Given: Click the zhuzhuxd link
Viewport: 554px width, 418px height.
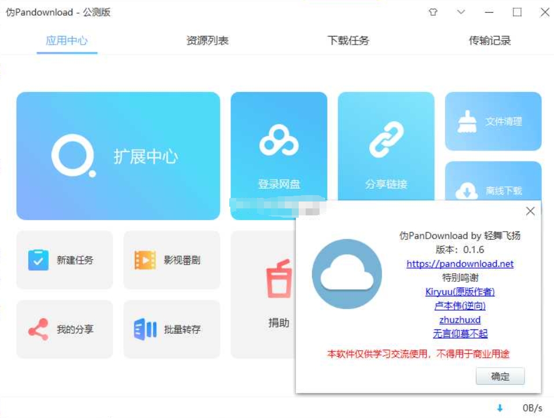Looking at the screenshot, I should [x=460, y=320].
